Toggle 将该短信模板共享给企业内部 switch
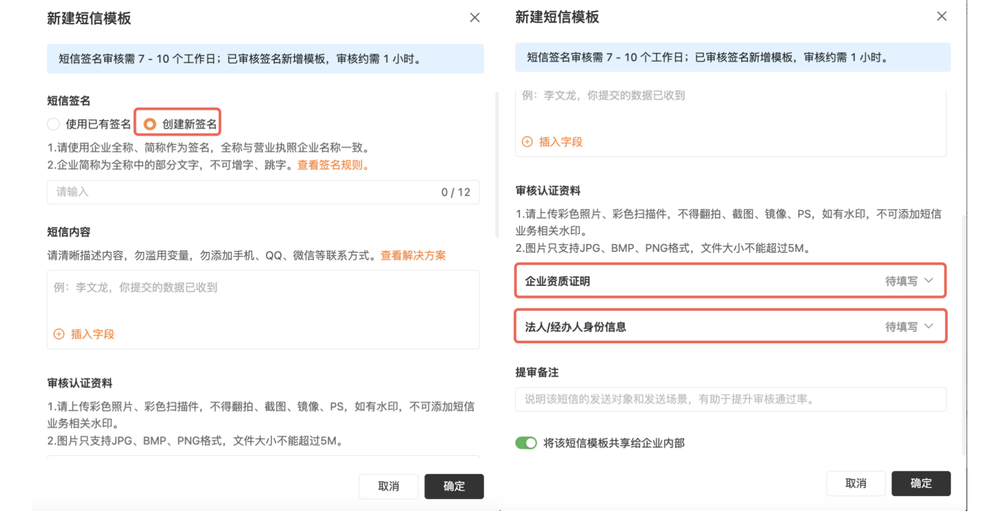1006x511 pixels. [x=526, y=443]
